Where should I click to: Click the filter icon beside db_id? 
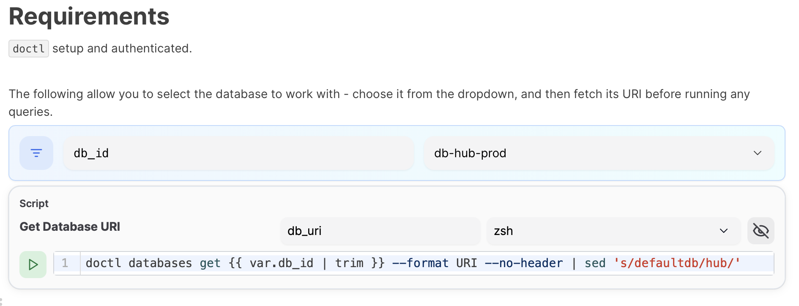point(36,153)
